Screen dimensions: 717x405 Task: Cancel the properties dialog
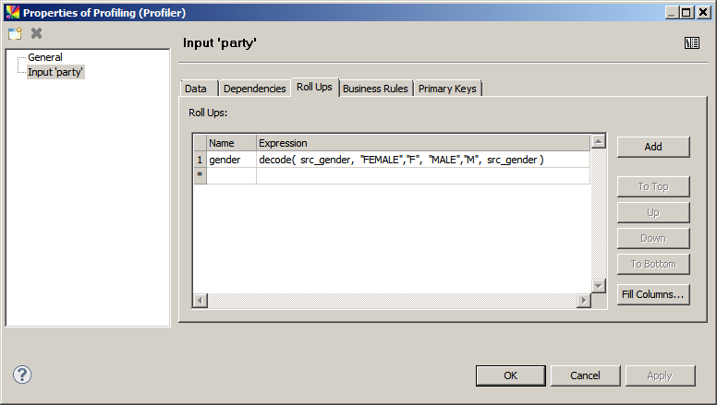[585, 375]
